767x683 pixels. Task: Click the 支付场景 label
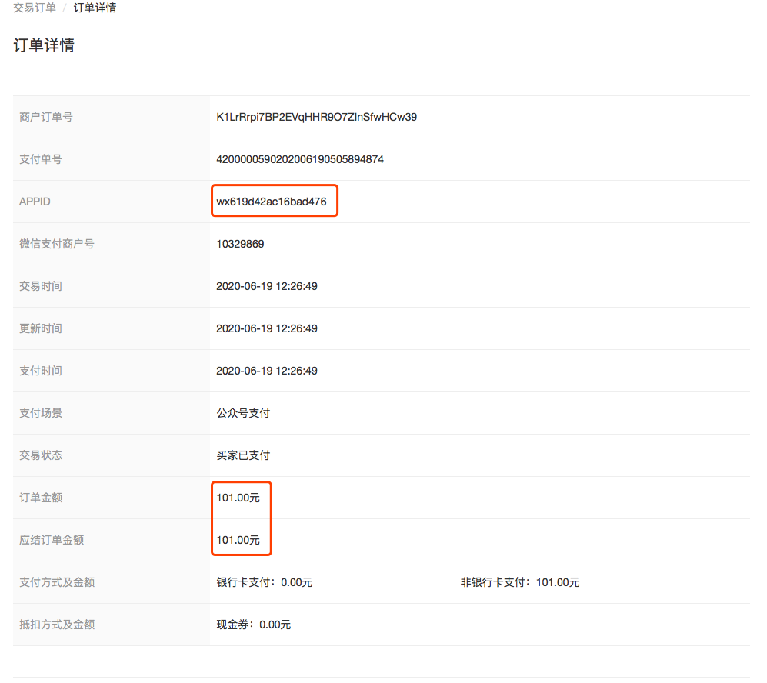pos(41,414)
